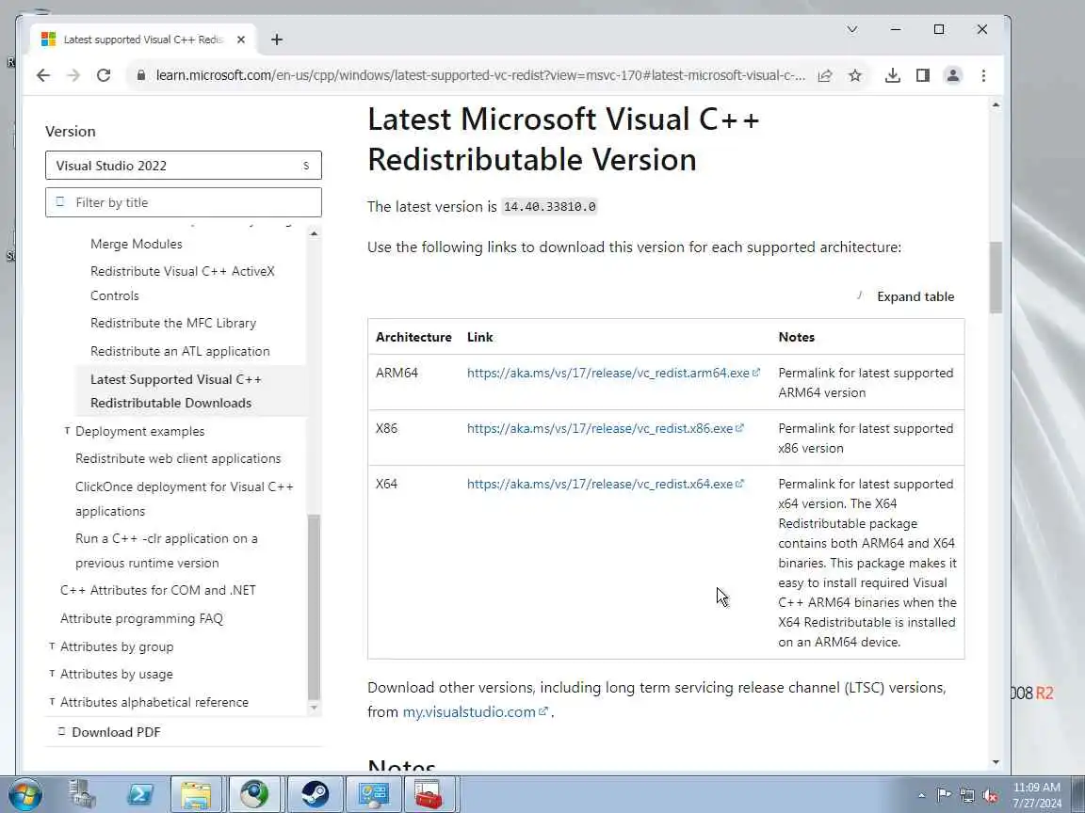Bookmark this page with the star icon
Viewport: 1085px width, 813px height.
[855, 75]
